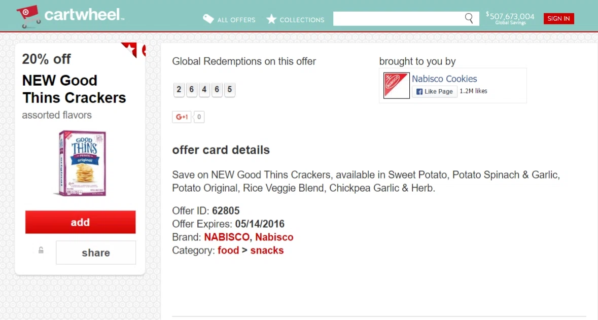Click the Cartwheel shopping cart logo

28,17
